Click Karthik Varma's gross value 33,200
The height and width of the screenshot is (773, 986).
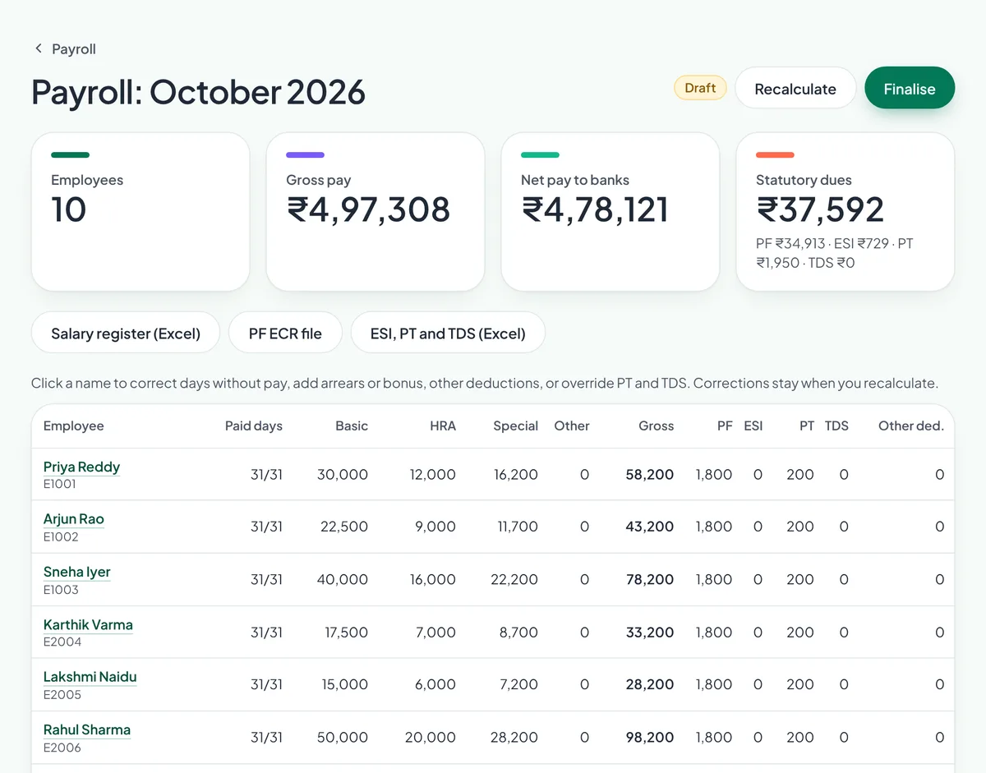pyautogui.click(x=650, y=632)
